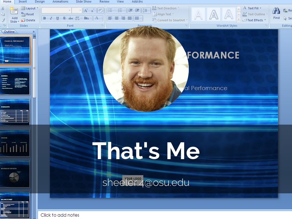Viewport: 292px width, 219px height.
Task: Click the Find binoculars icon
Action: 276,11
